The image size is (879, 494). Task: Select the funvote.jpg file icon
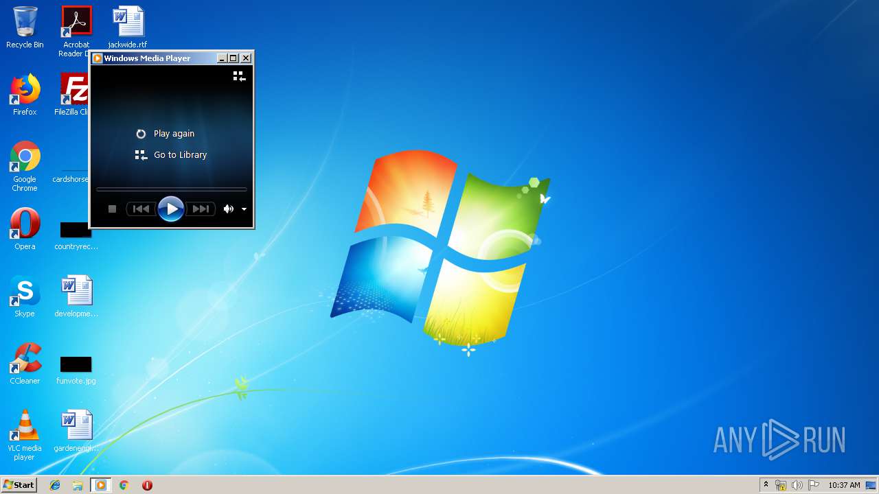click(76, 369)
